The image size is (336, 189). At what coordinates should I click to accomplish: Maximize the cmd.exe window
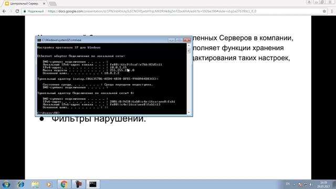pyautogui.click(x=178, y=40)
